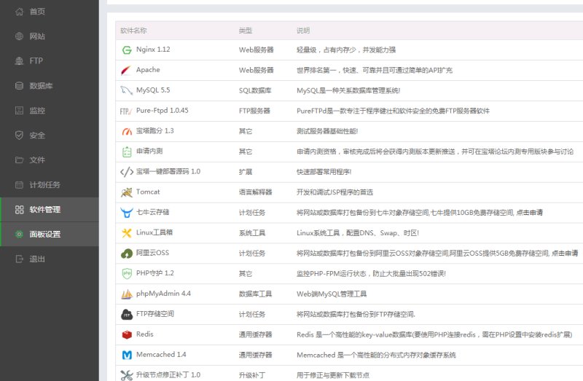Open the 网站 sidebar menu item
This screenshot has height=381, width=583.
tap(50, 36)
